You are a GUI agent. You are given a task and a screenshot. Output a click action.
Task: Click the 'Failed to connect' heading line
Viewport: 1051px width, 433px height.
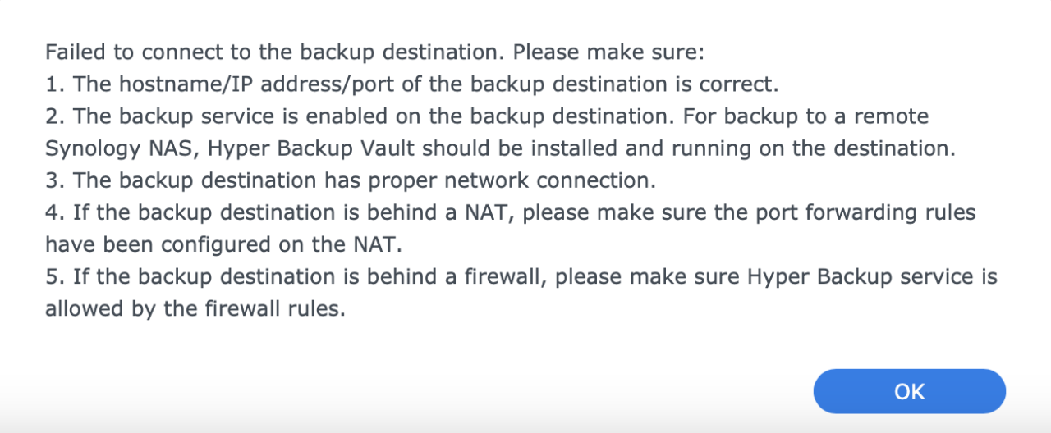374,52
